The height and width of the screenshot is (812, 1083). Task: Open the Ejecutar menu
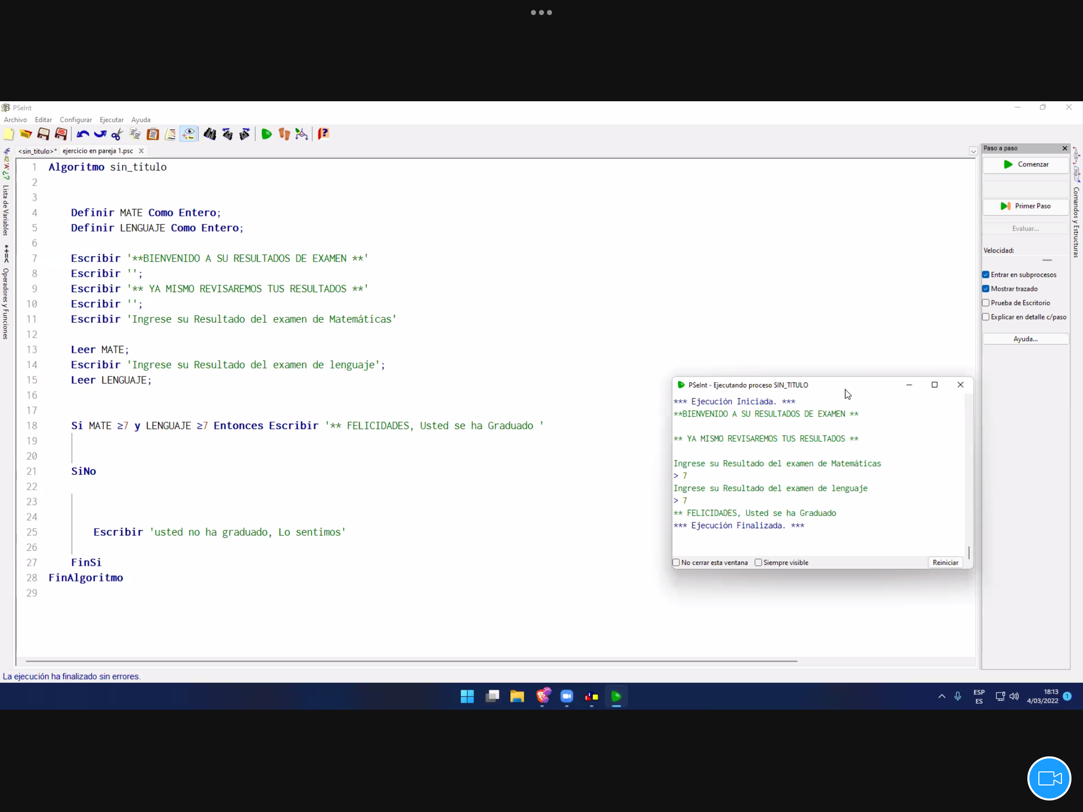112,120
